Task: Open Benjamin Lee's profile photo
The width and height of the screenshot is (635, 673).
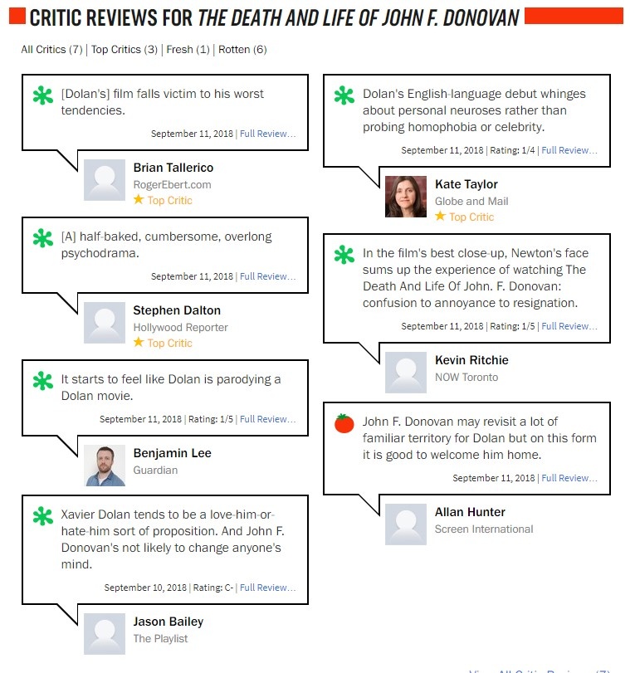Action: pyautogui.click(x=105, y=466)
